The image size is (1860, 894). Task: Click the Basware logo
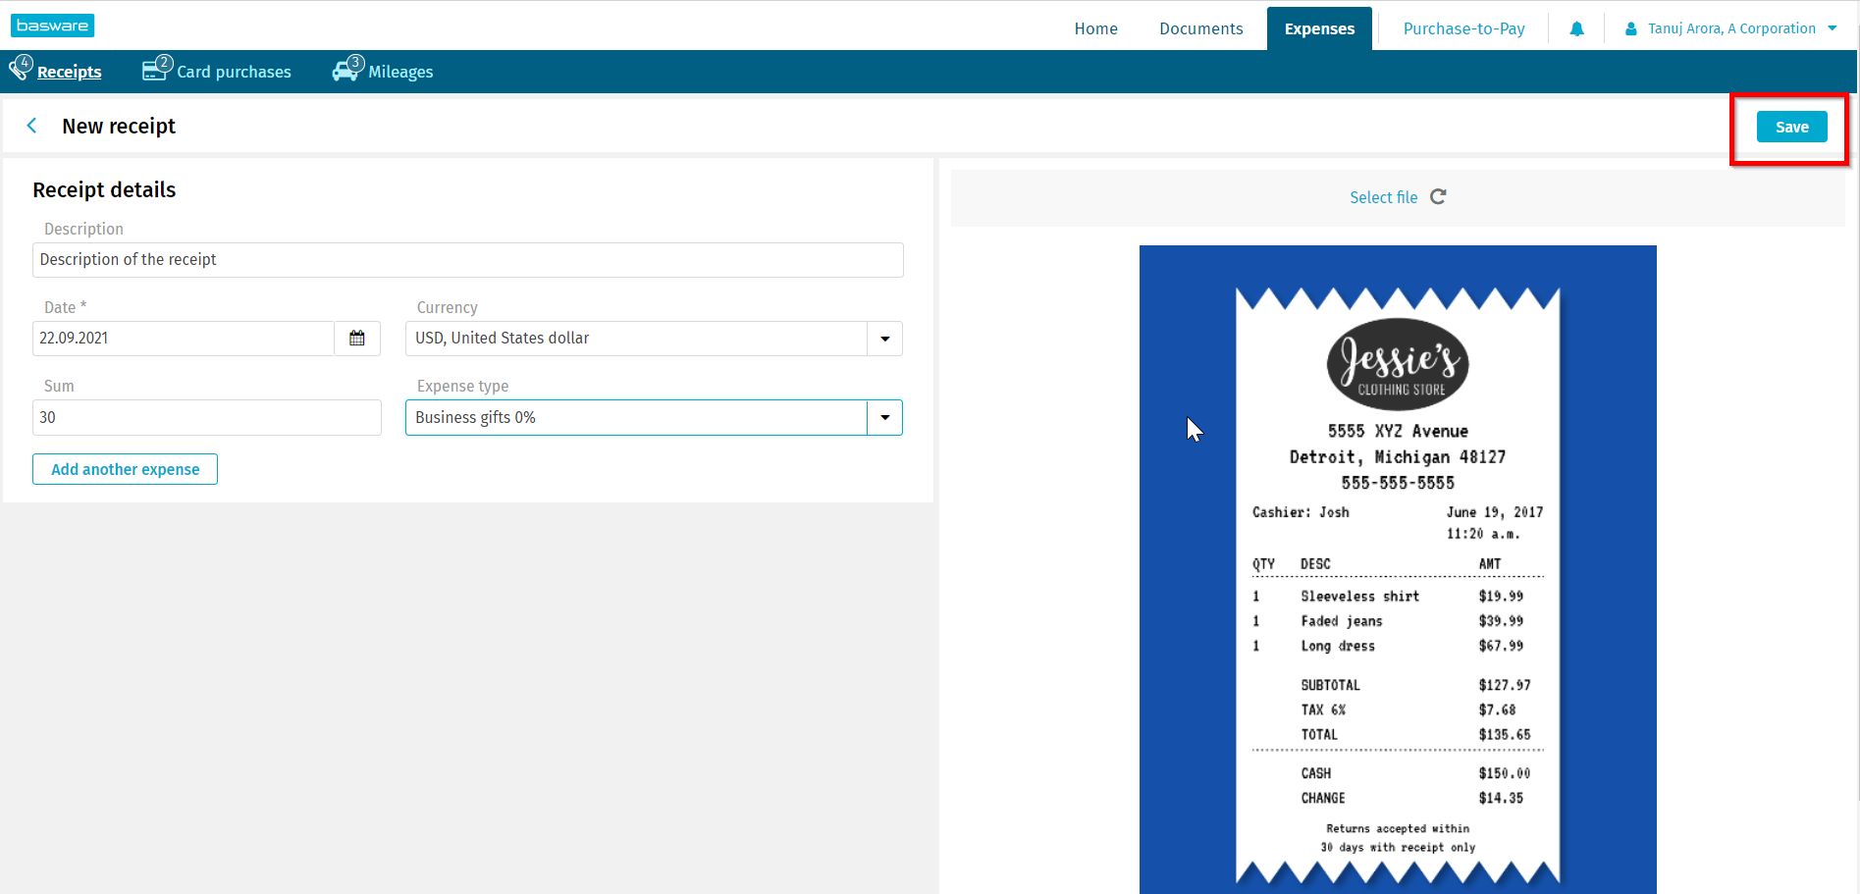[x=52, y=26]
